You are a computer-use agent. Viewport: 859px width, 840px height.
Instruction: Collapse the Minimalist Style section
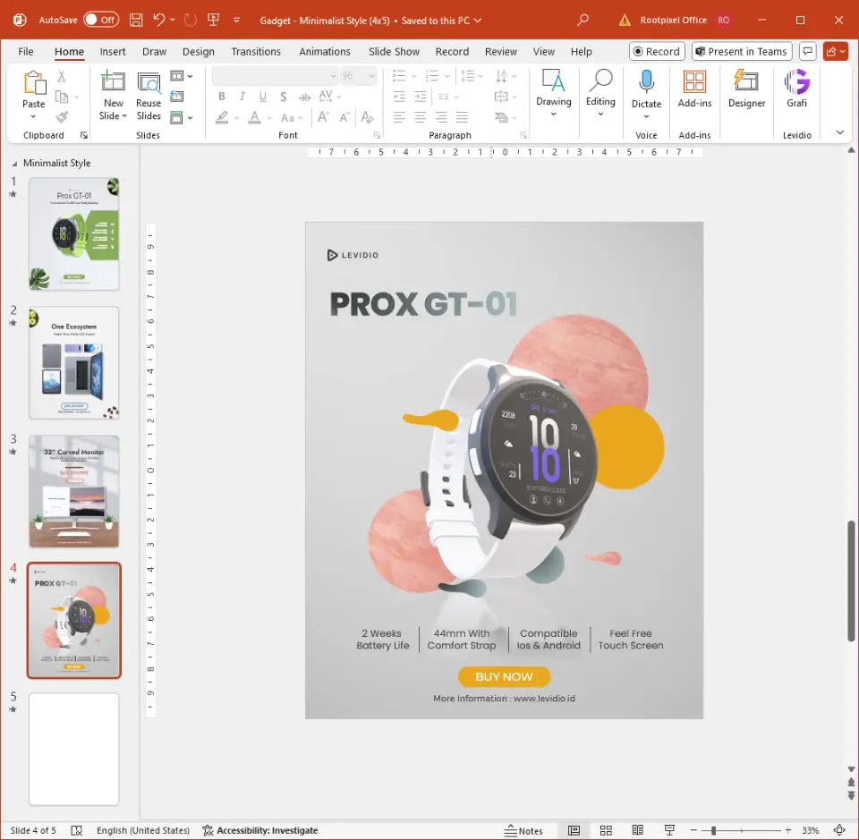tap(14, 163)
